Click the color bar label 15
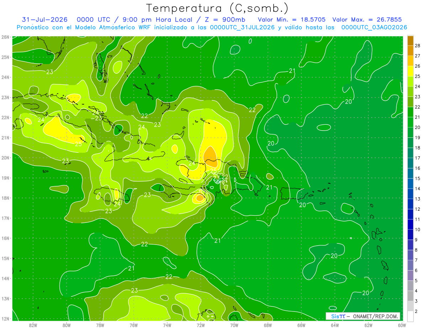The height and width of the screenshot is (330, 427). tap(417, 178)
